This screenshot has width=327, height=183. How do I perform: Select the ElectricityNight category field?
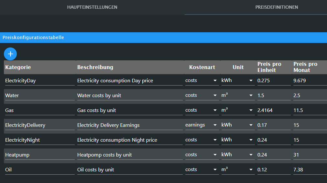(x=40, y=140)
